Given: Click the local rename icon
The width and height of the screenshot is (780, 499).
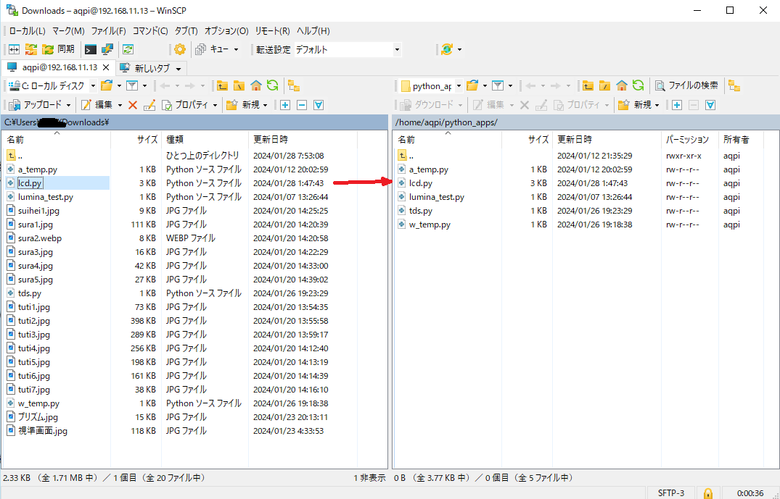Looking at the screenshot, I should 149,105.
